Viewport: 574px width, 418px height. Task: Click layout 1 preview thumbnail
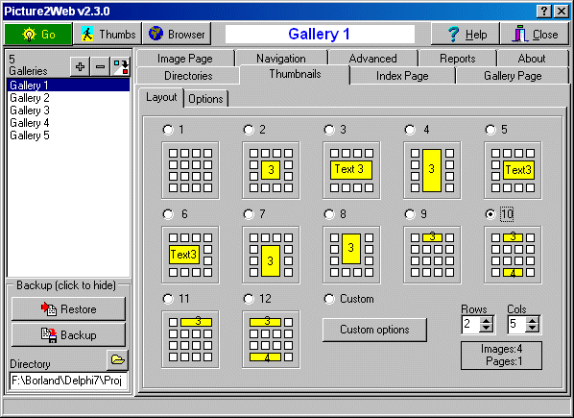pyautogui.click(x=190, y=170)
